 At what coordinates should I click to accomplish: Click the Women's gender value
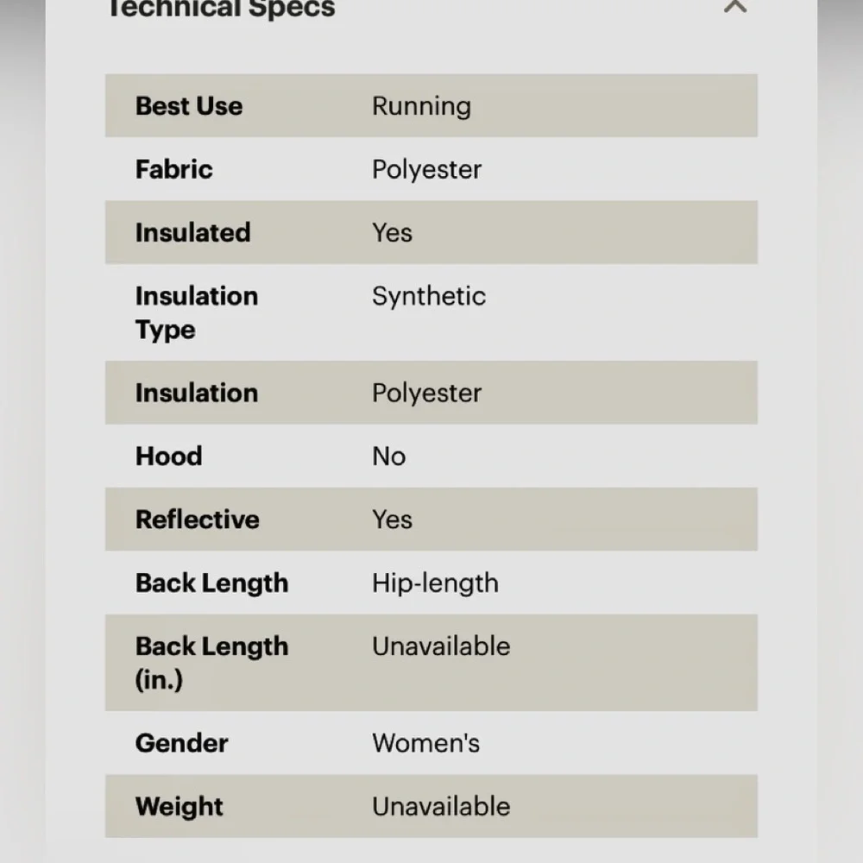click(x=425, y=743)
